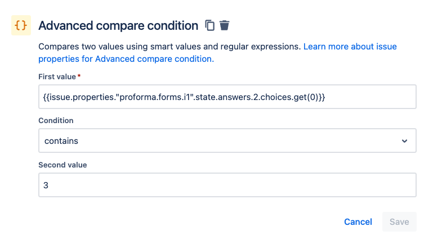Open the Condition dropdown showing contains

point(227,141)
